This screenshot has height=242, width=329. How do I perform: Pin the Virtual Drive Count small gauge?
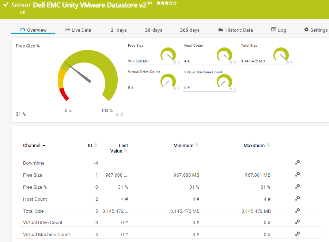178,89
